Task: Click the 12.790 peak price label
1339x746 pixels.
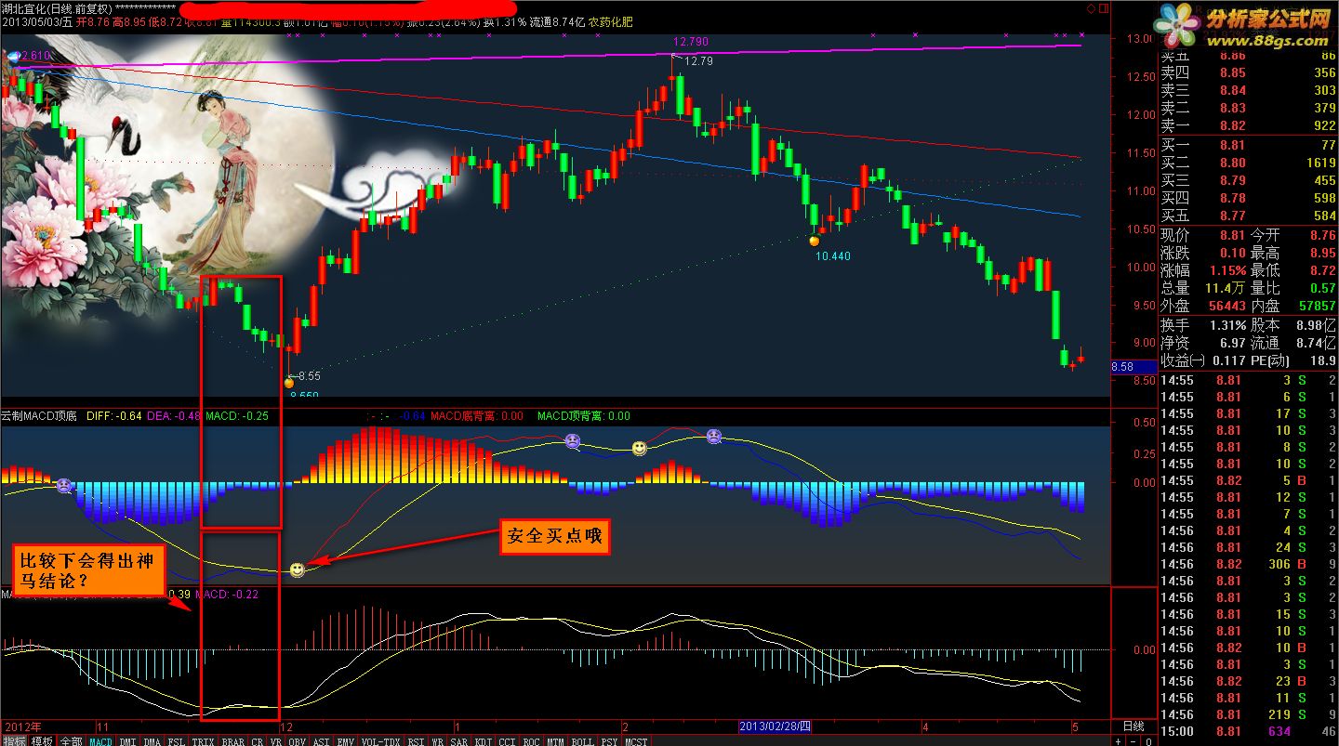Action: 691,42
